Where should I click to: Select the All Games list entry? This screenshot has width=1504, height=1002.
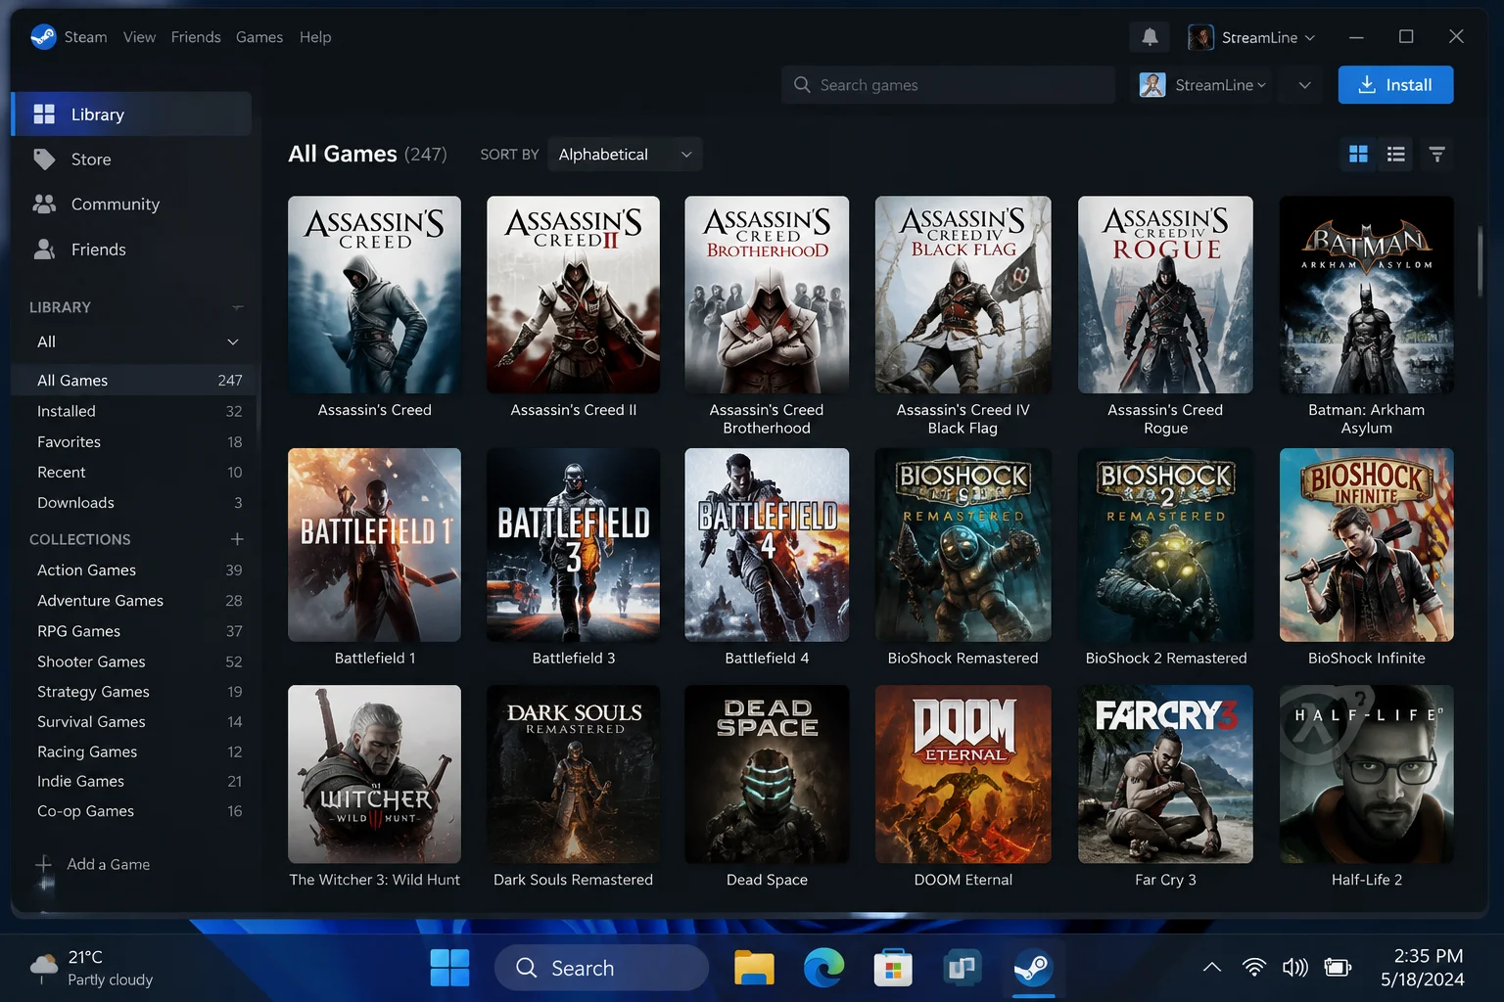click(133, 380)
